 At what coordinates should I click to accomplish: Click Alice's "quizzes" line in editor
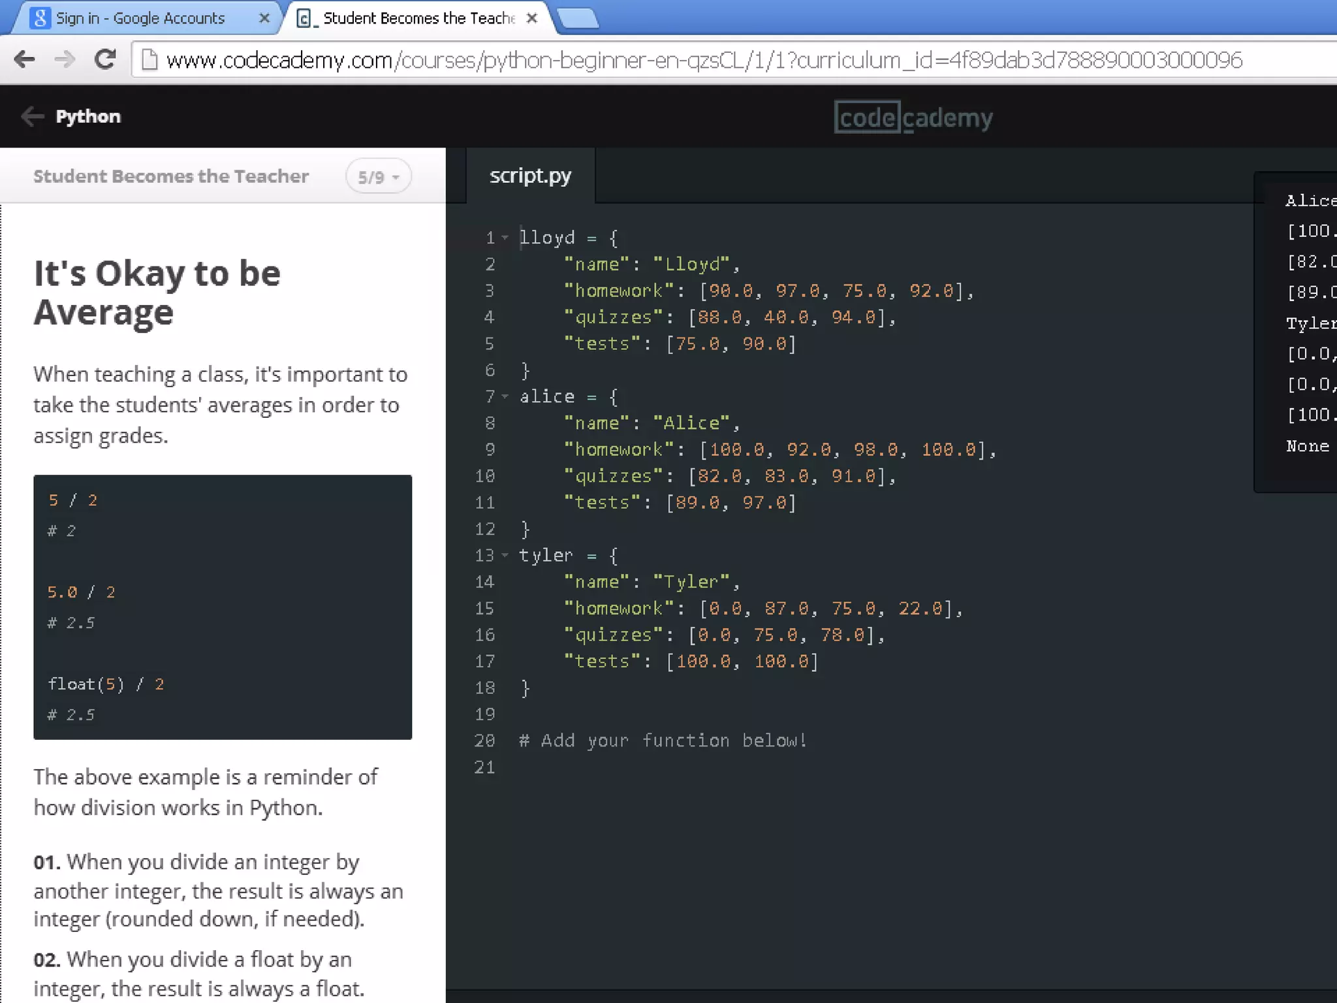click(729, 476)
